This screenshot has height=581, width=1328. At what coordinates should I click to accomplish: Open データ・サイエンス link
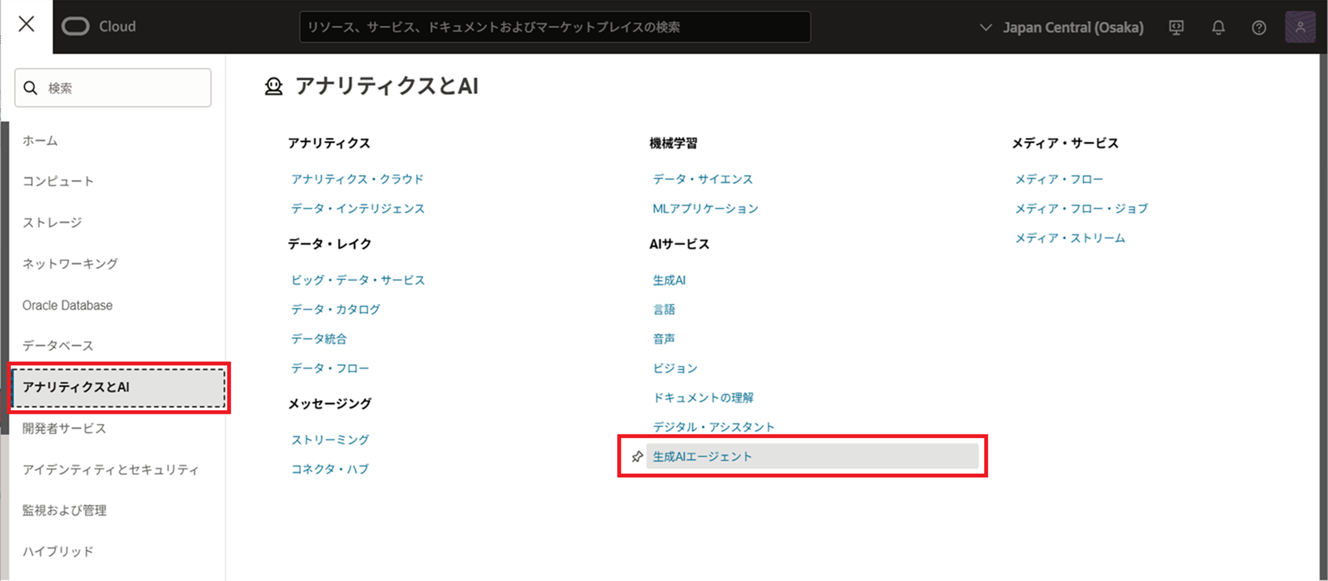coord(703,179)
